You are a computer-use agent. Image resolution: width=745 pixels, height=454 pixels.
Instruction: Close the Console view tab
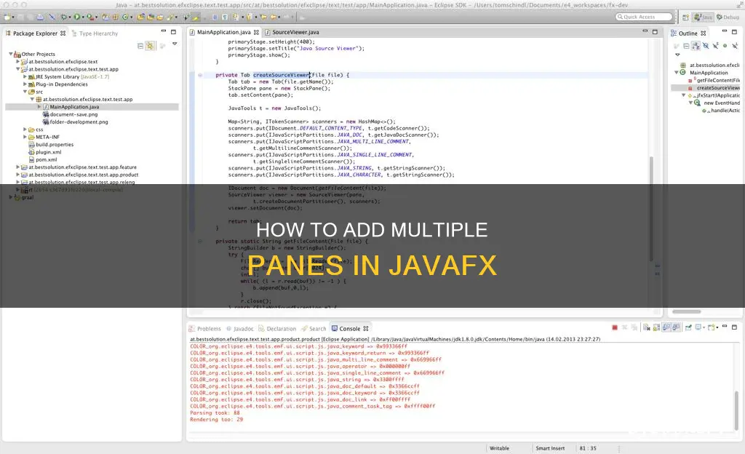366,329
